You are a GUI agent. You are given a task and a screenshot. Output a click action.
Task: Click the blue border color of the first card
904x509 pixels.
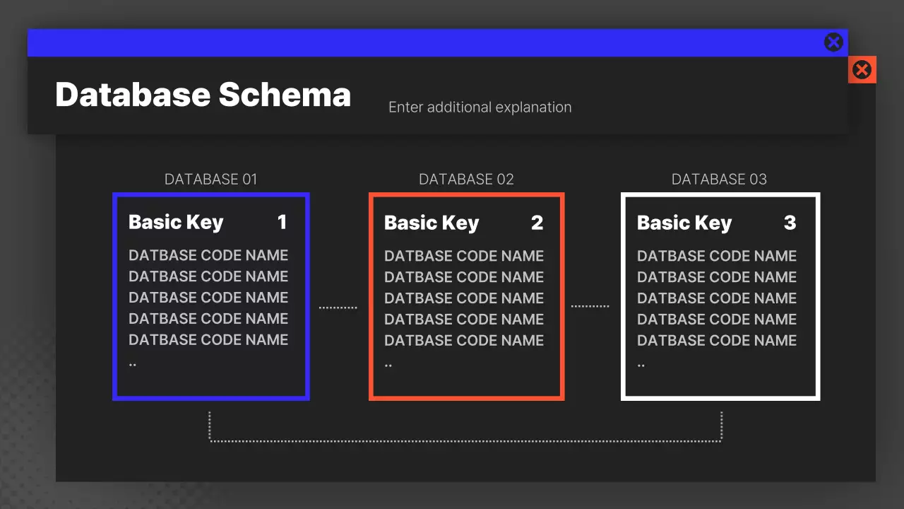coord(114,297)
